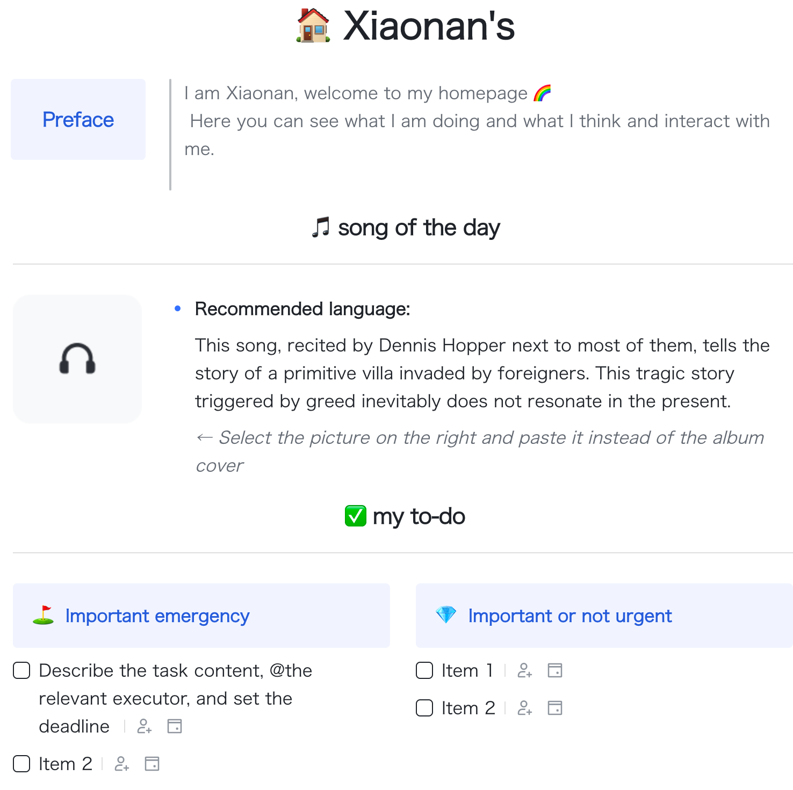Viewport: 793px width, 790px height.
Task: Tick the Item 2 checkbox under Important emergency
Action: click(x=21, y=763)
